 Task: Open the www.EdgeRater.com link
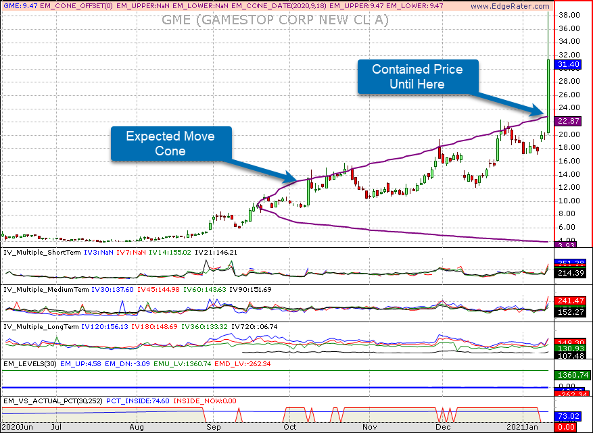pyautogui.click(x=511, y=6)
